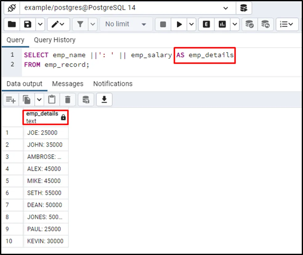Viewport: 303px width, 255px height.
Task: Switch to the Query History tab
Action: point(55,40)
